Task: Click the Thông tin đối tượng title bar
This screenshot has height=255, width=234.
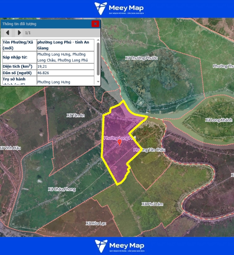Action: click(x=45, y=24)
